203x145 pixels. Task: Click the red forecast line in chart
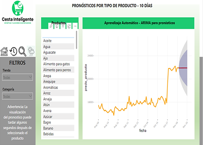click(183, 68)
